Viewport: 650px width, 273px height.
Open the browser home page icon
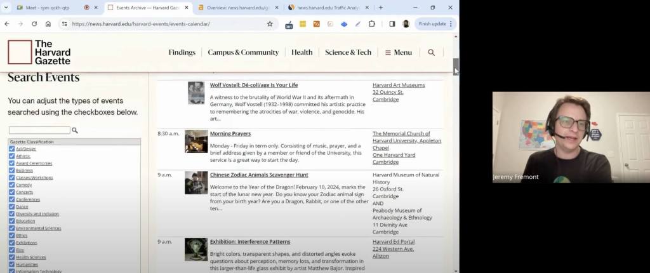48,24
